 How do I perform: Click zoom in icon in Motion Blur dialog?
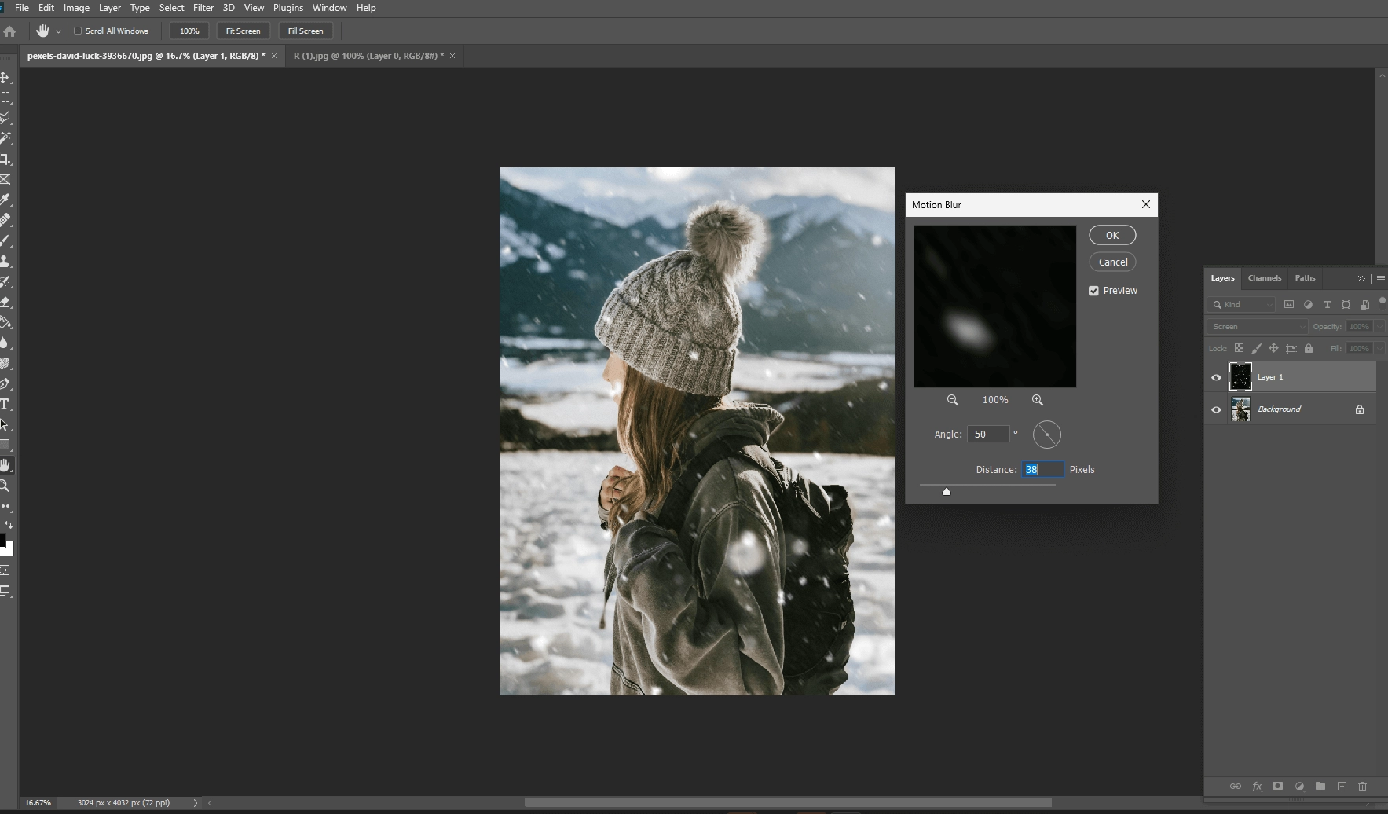tap(1038, 400)
